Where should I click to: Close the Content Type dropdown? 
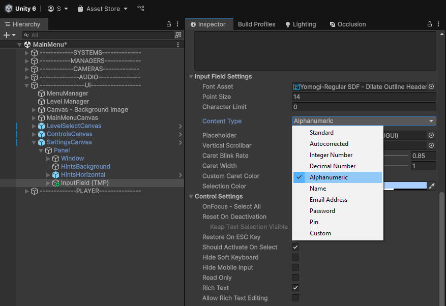pyautogui.click(x=364, y=121)
